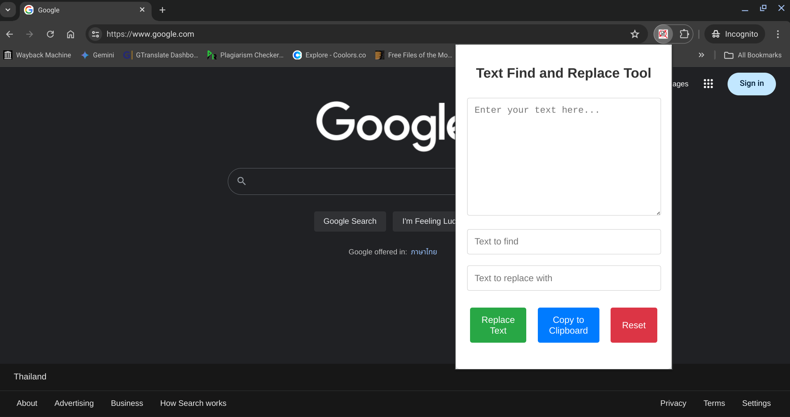Open the Google apps grid

(708, 84)
